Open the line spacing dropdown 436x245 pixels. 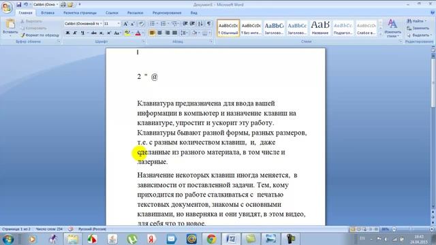click(184, 33)
